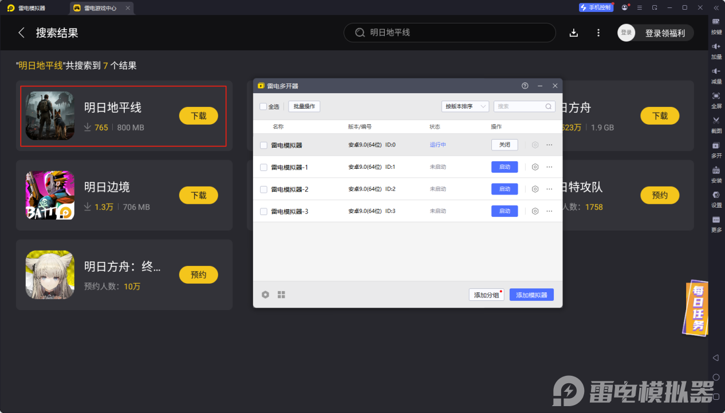Image resolution: width=725 pixels, height=413 pixels.
Task: Open the hamburger menu in title bar
Action: (x=639, y=7)
